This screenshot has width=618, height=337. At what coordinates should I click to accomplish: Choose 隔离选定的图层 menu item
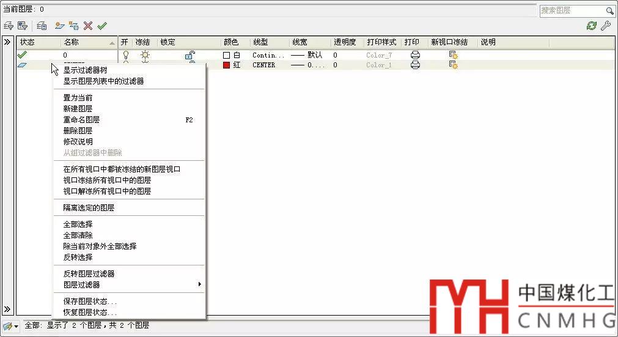89,208
